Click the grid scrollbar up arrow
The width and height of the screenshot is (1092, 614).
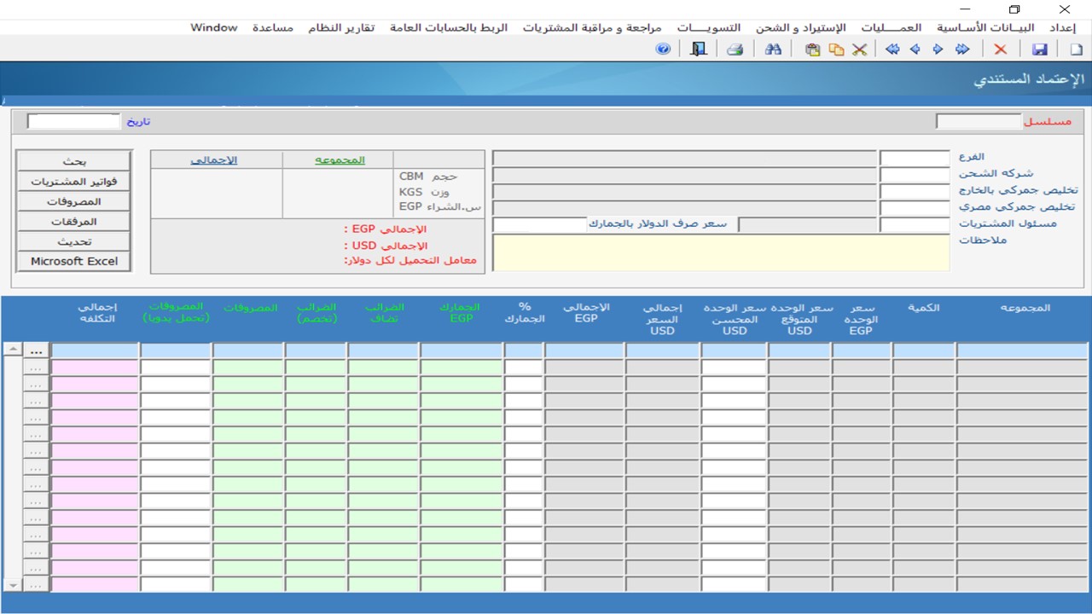pyautogui.click(x=13, y=349)
